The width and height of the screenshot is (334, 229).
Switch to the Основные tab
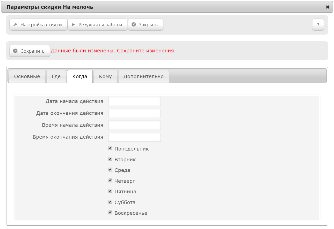[27, 76]
